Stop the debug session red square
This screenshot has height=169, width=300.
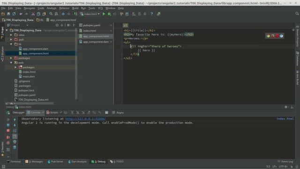click(8, 131)
